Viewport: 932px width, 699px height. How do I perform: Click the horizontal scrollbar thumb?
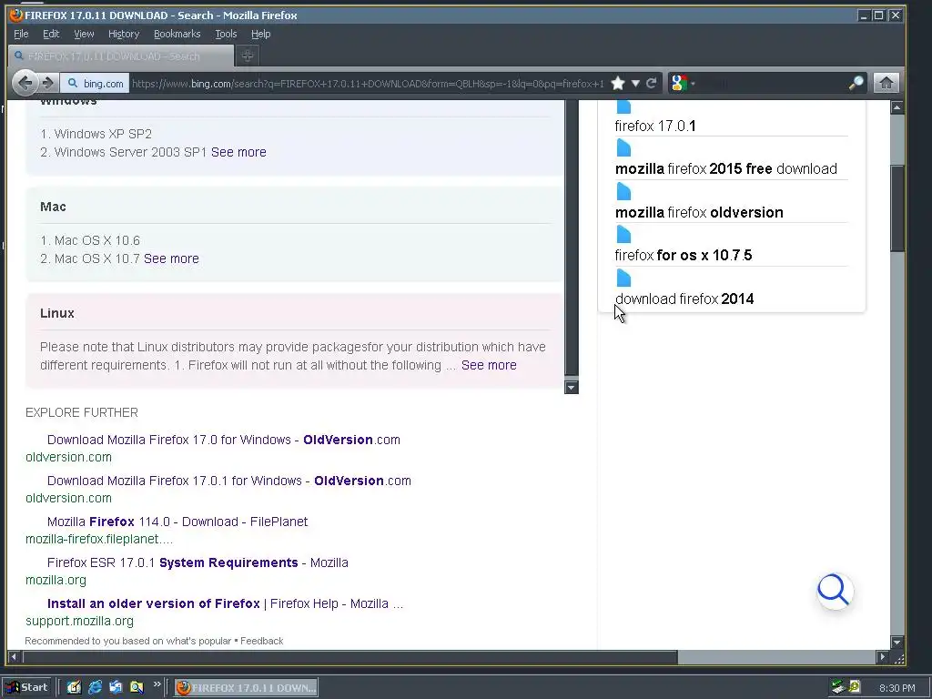tap(349, 657)
